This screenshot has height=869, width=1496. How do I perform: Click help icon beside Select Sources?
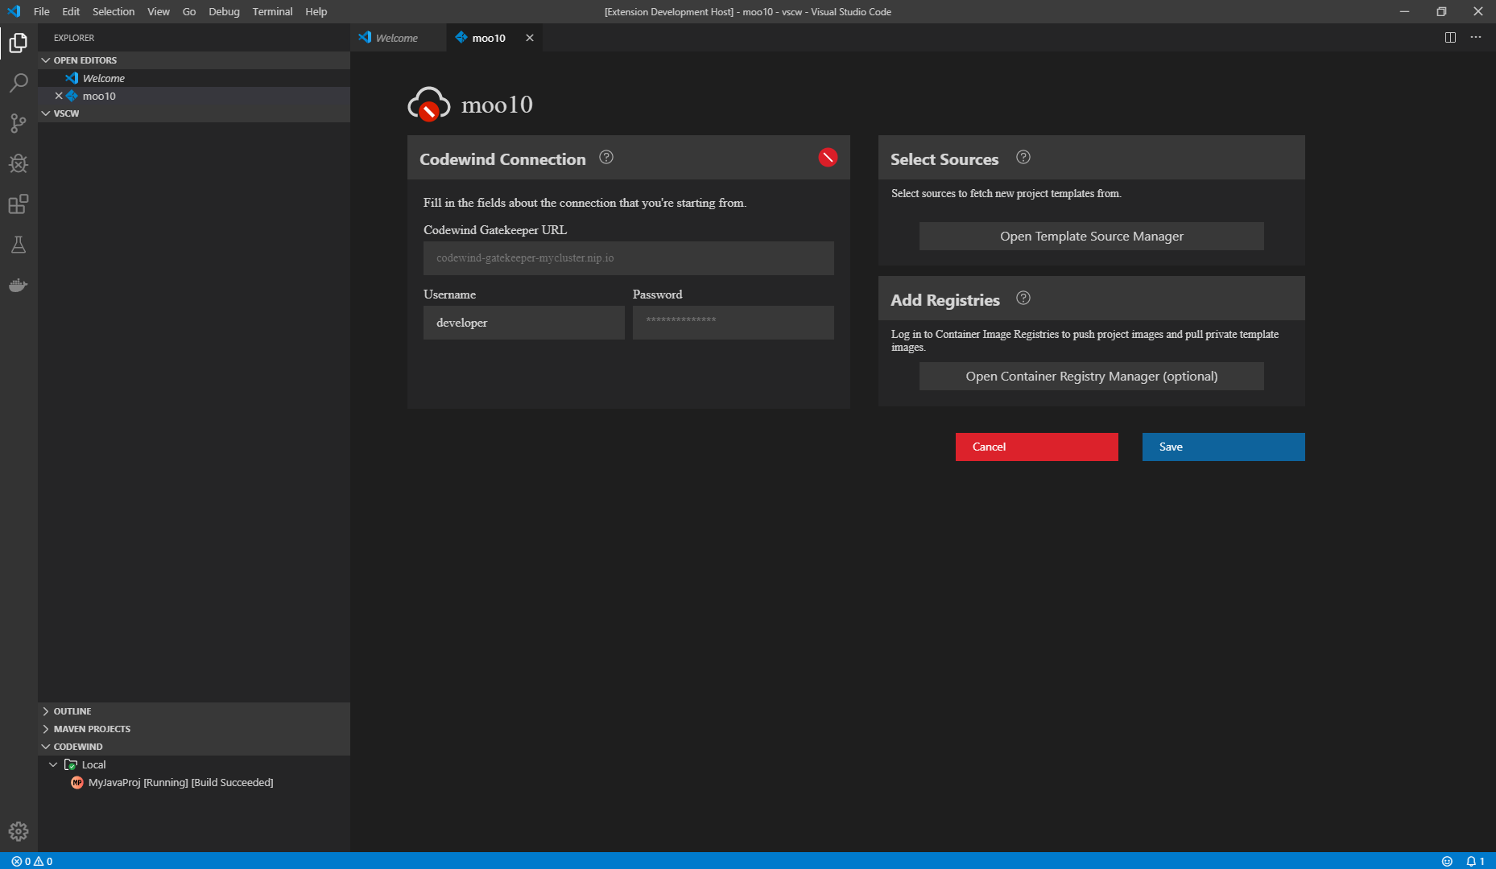1023,158
